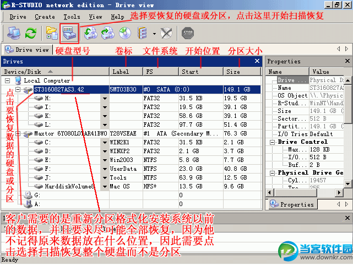The height and width of the screenshot is (265, 353).
Task: Click the Scan drive toolbar icon
Action: tap(69, 33)
